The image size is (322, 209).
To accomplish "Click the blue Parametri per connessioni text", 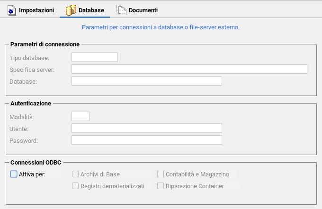I will click(161, 27).
